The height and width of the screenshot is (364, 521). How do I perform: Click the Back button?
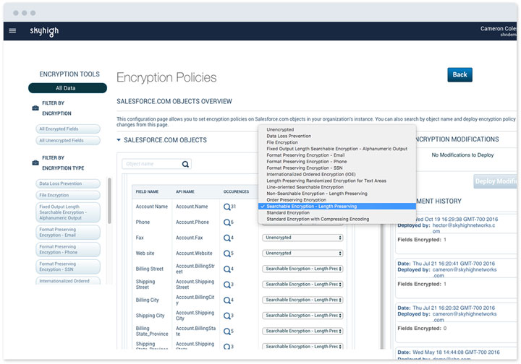[x=459, y=75]
